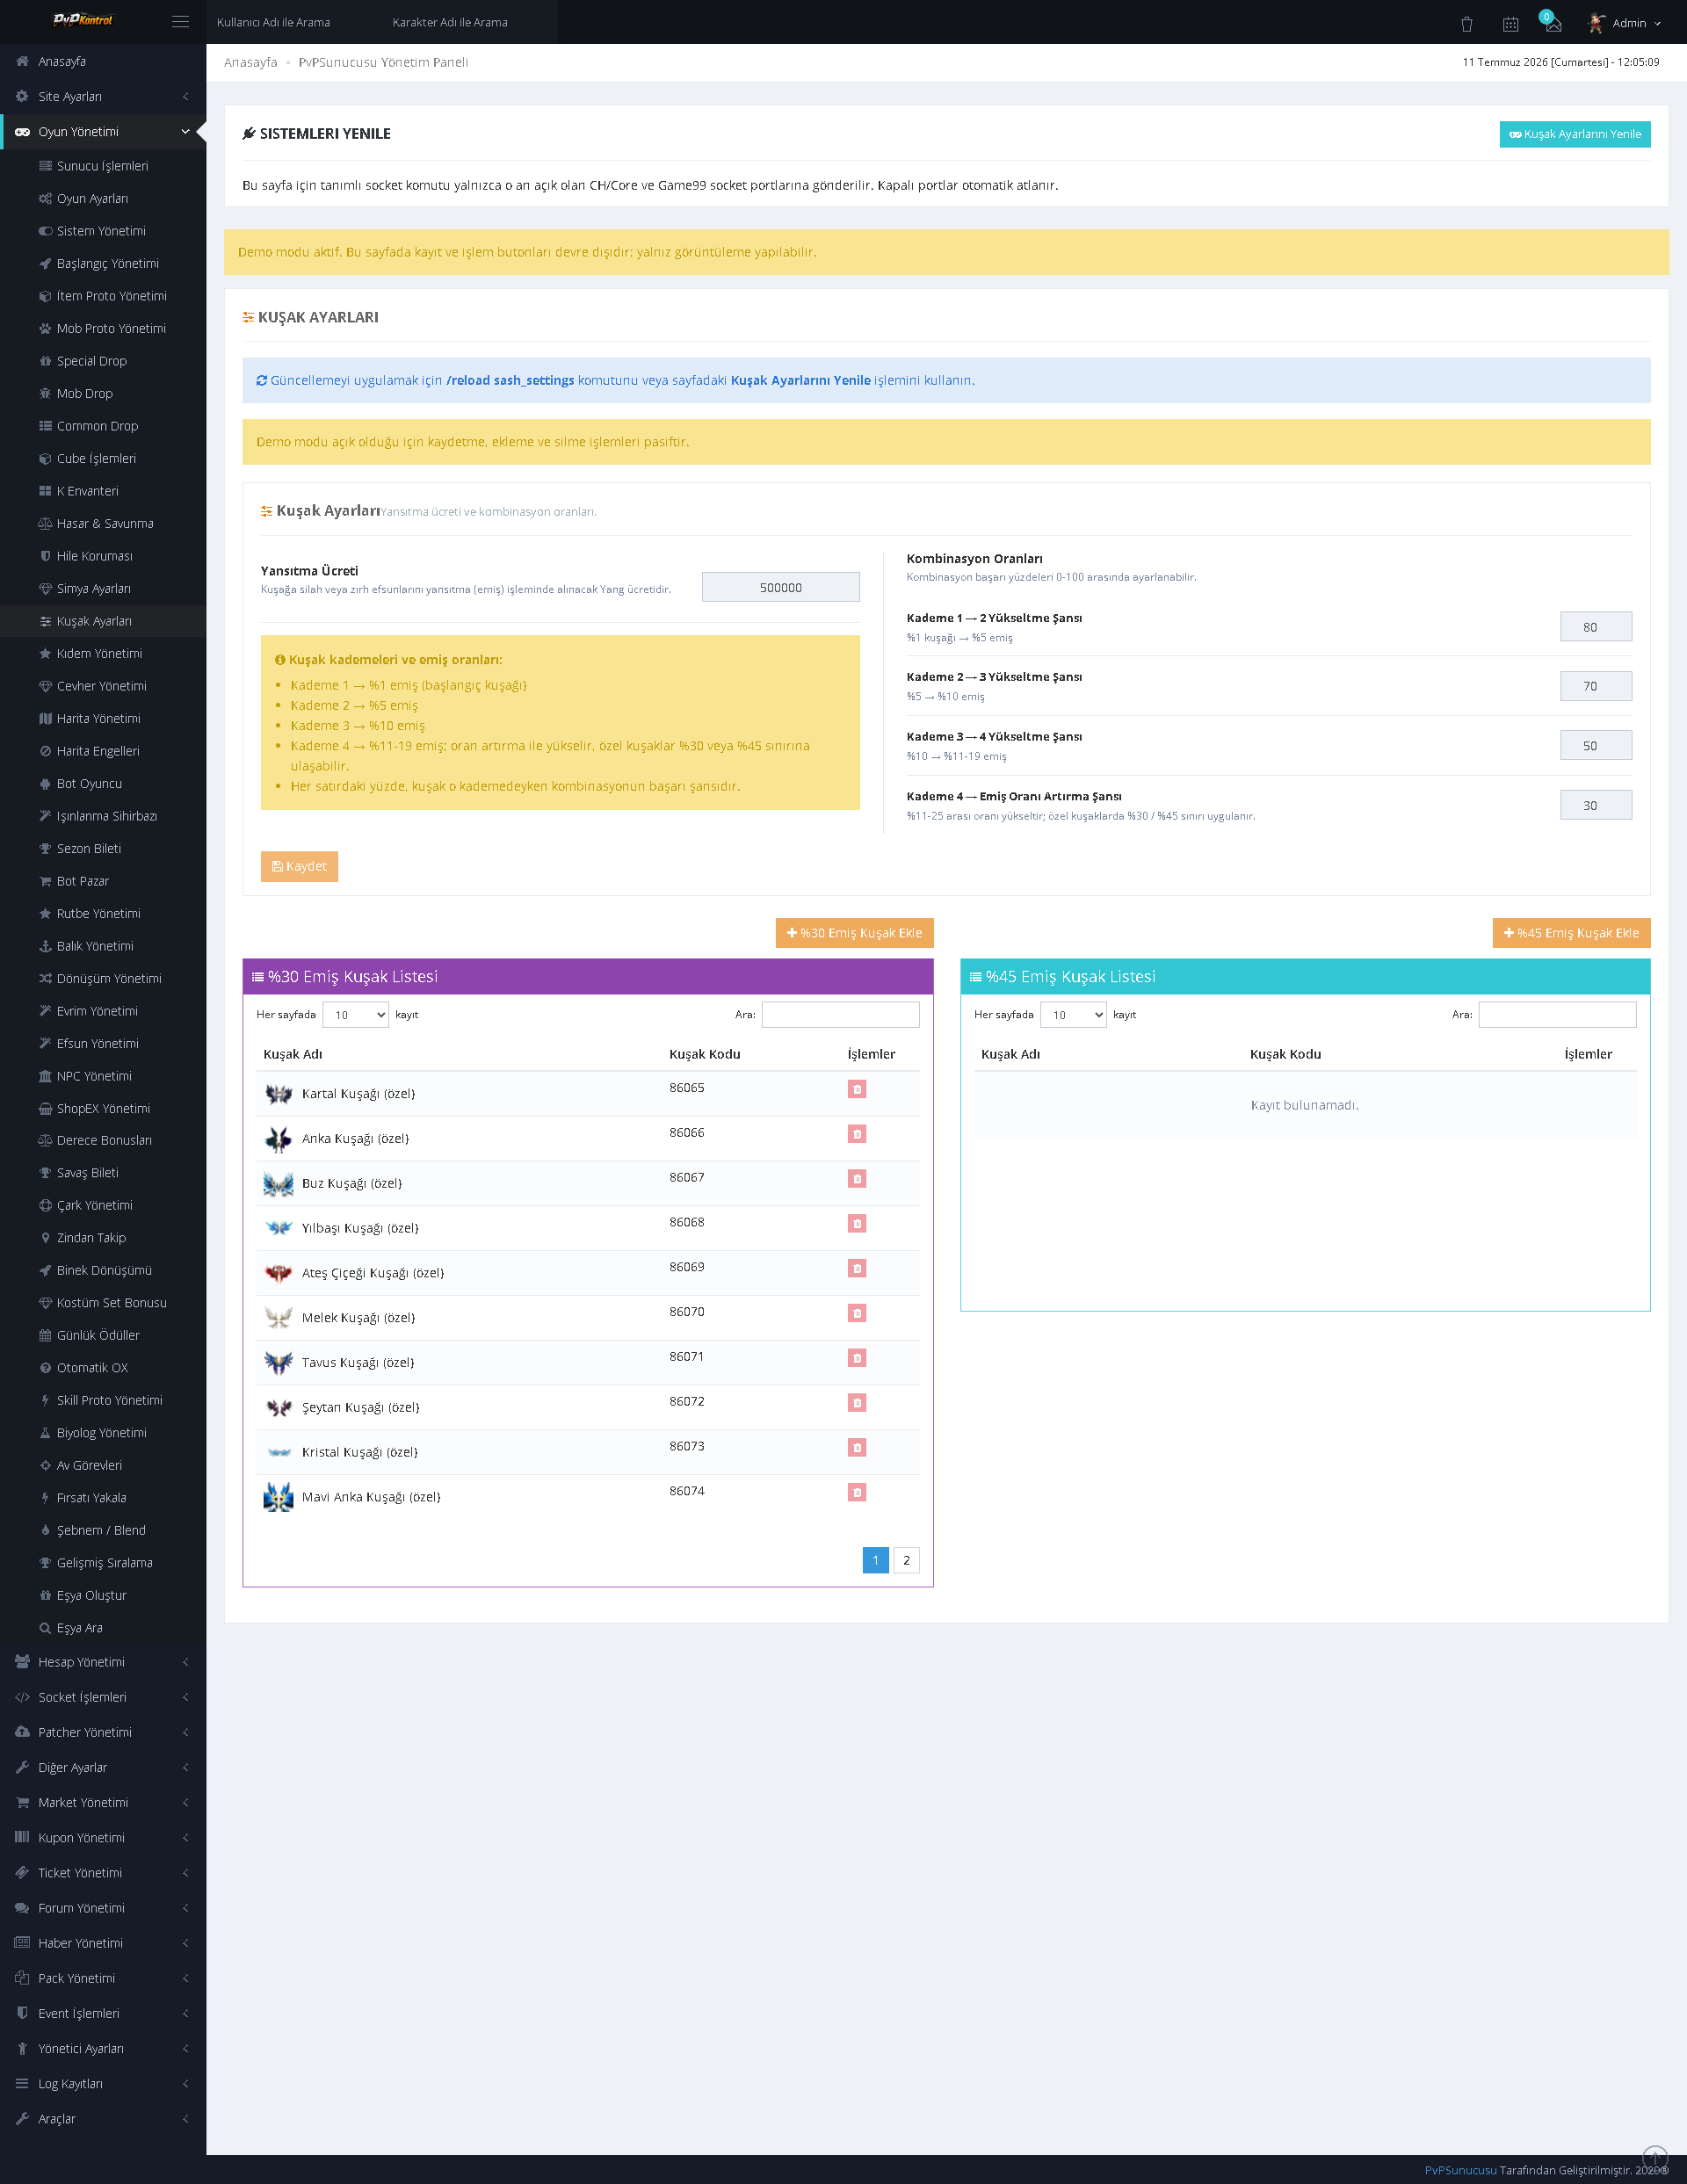The width and height of the screenshot is (1687, 2184).
Task: Delete Yılbaşı Kuşağı (özel) row
Action: click(857, 1224)
